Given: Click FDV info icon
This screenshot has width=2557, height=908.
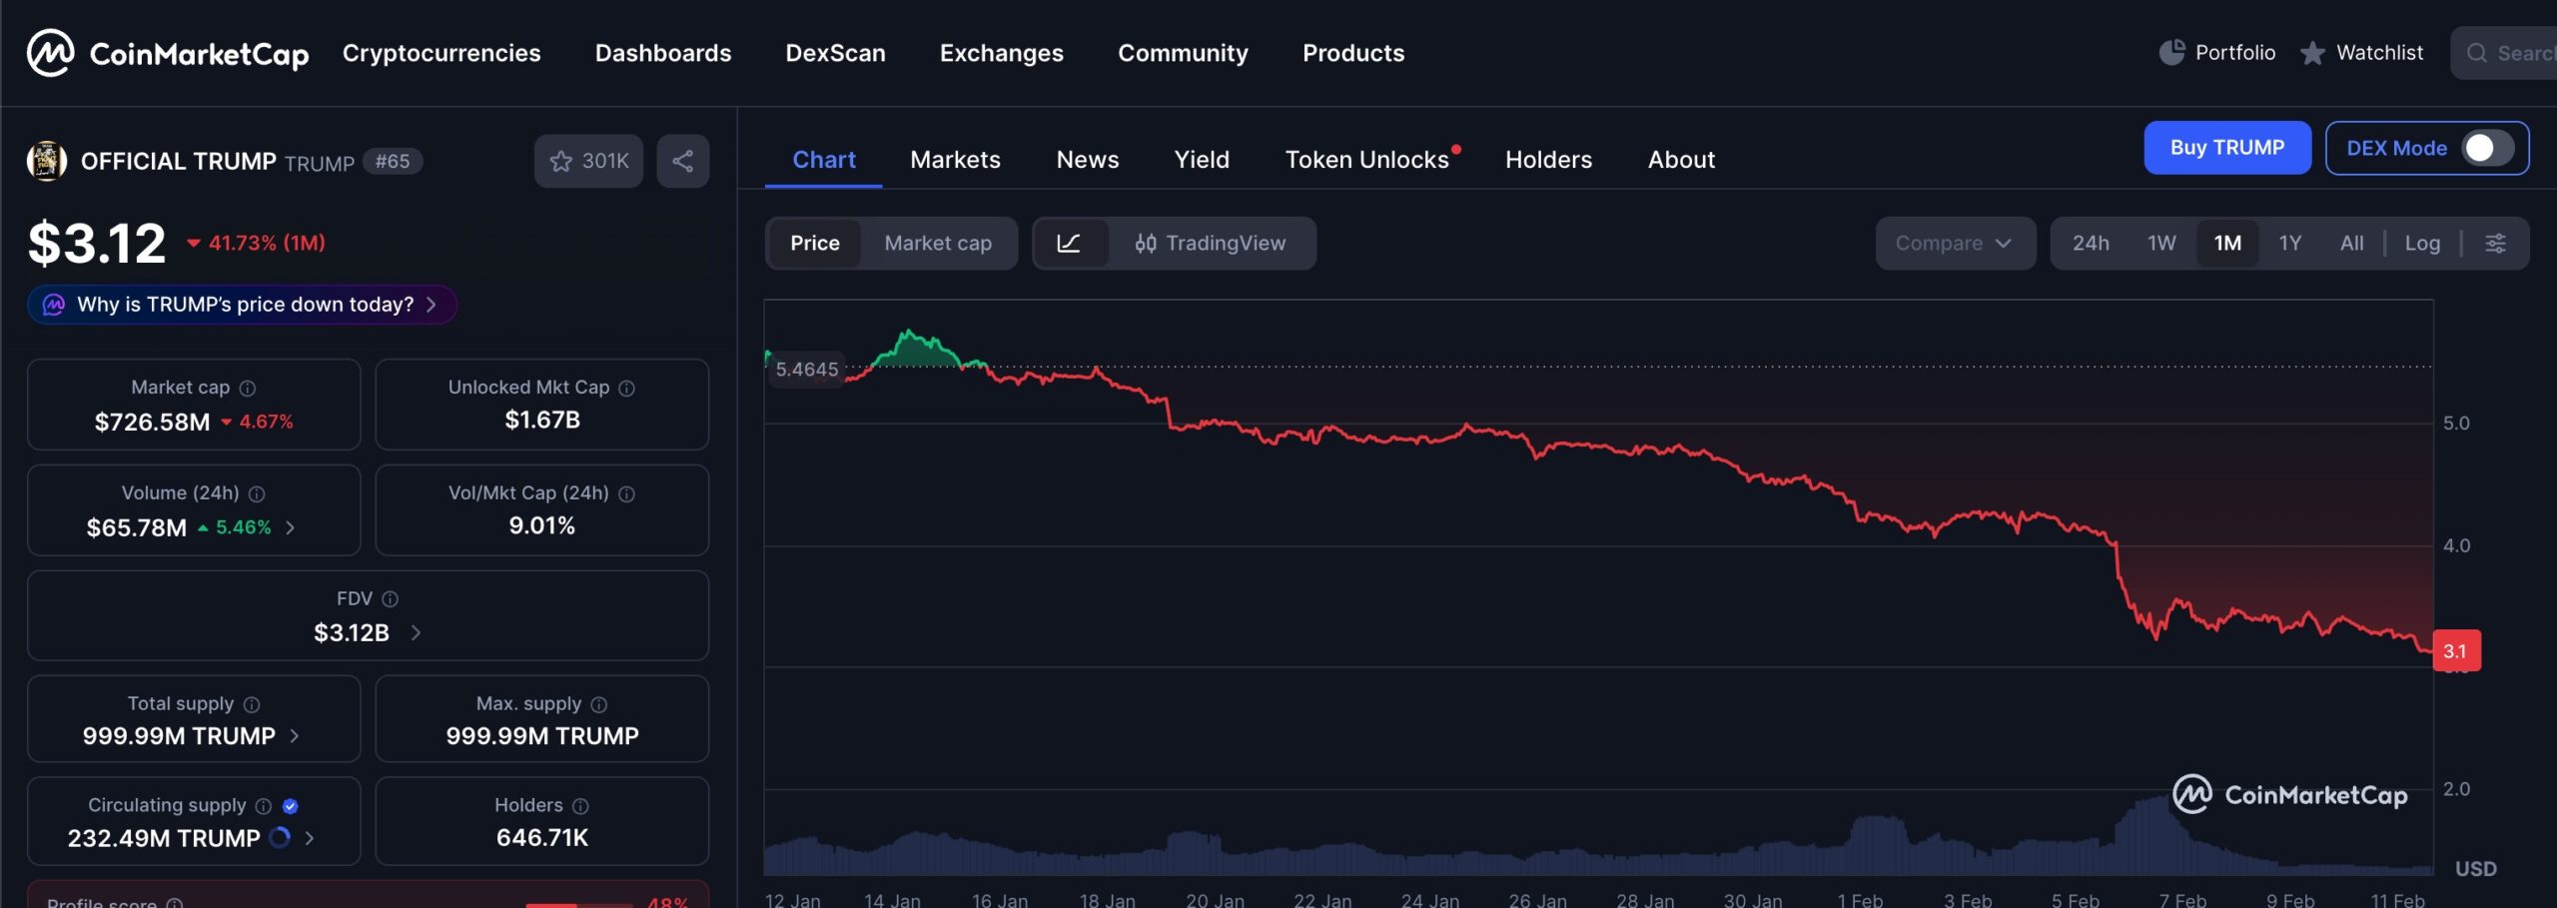Looking at the screenshot, I should 391,598.
